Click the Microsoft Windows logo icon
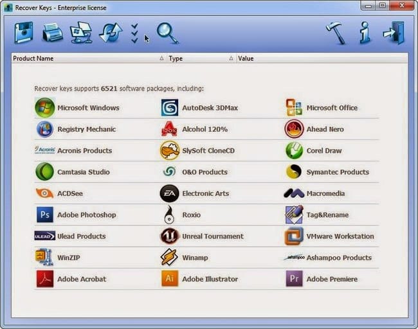Screen dimensions: 418x329 [x=45, y=107]
